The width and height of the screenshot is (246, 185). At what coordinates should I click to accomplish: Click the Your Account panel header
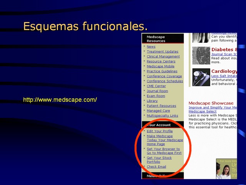(163, 124)
